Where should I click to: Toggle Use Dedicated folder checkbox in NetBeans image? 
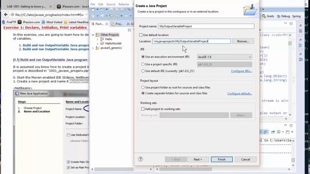pyautogui.click(x=68, y=135)
